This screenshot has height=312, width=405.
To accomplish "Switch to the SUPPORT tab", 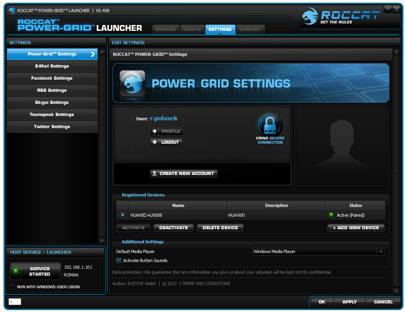I will [250, 29].
